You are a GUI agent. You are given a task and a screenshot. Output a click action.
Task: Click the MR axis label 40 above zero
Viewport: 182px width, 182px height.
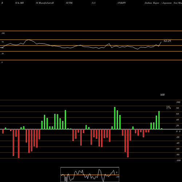(x=178, y=120)
